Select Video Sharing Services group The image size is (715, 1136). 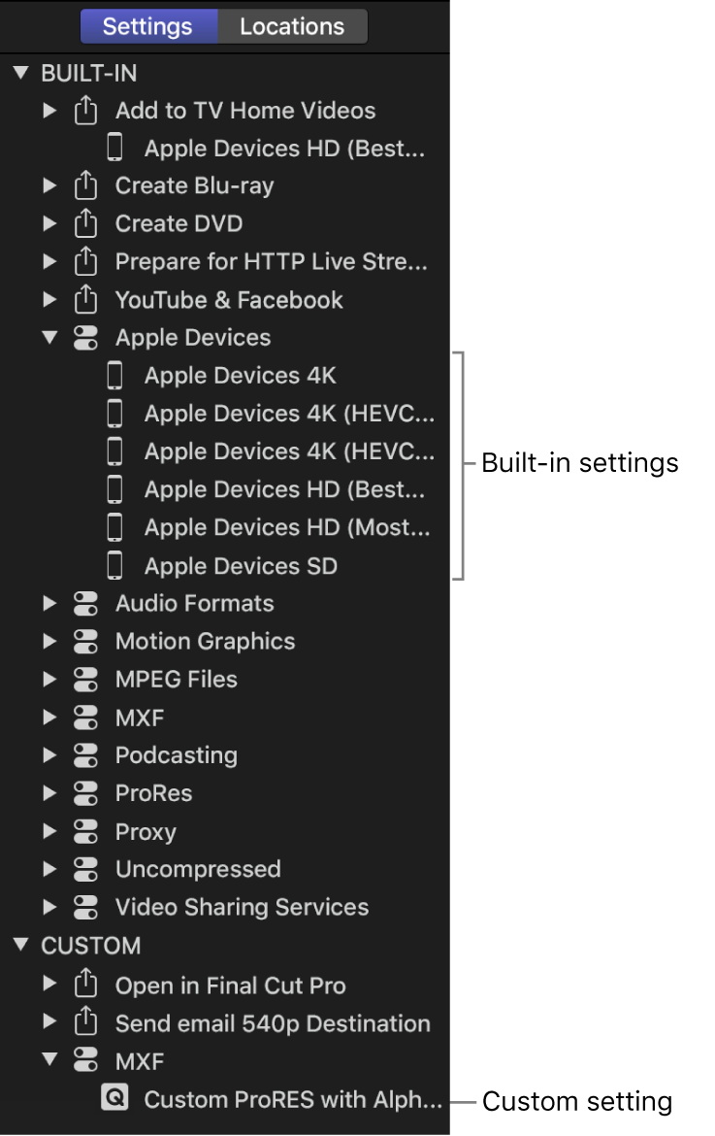tap(242, 907)
